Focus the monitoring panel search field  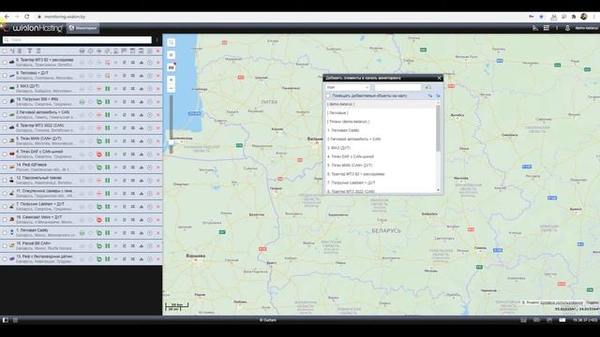tap(77, 39)
